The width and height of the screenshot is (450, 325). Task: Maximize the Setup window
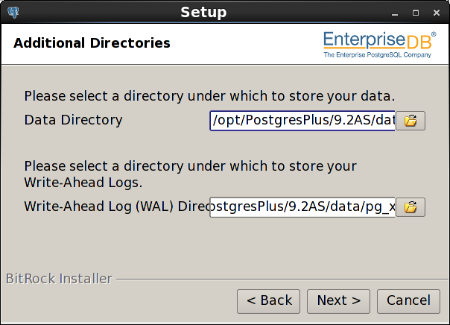pos(416,13)
